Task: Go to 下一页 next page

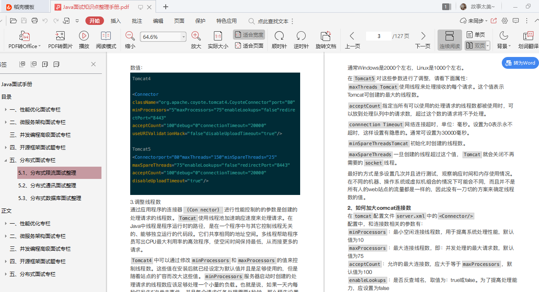Action: pos(423,41)
